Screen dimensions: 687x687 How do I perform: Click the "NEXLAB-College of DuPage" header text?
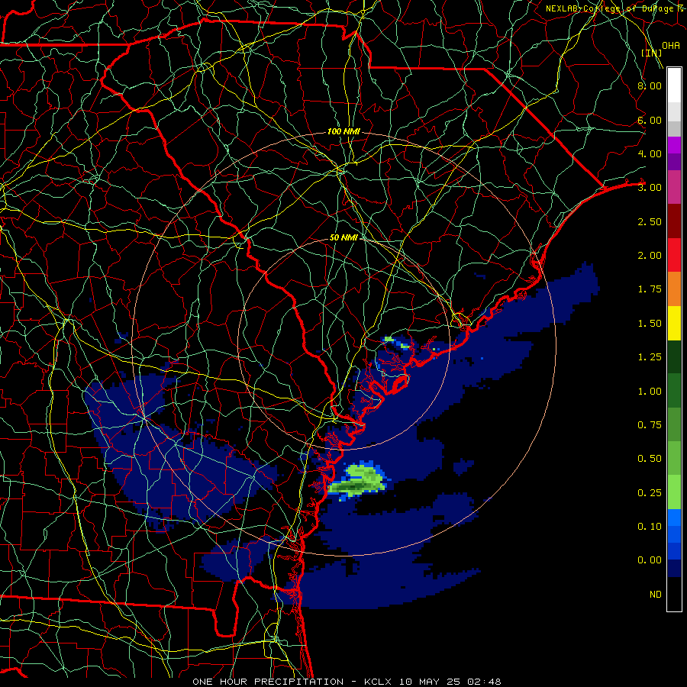point(609,8)
